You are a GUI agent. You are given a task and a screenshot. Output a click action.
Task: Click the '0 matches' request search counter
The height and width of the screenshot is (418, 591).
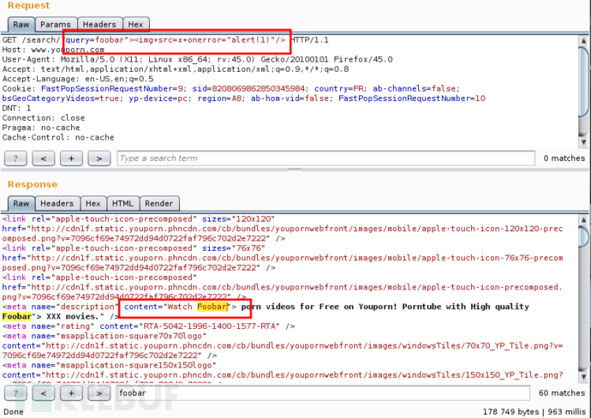point(564,158)
